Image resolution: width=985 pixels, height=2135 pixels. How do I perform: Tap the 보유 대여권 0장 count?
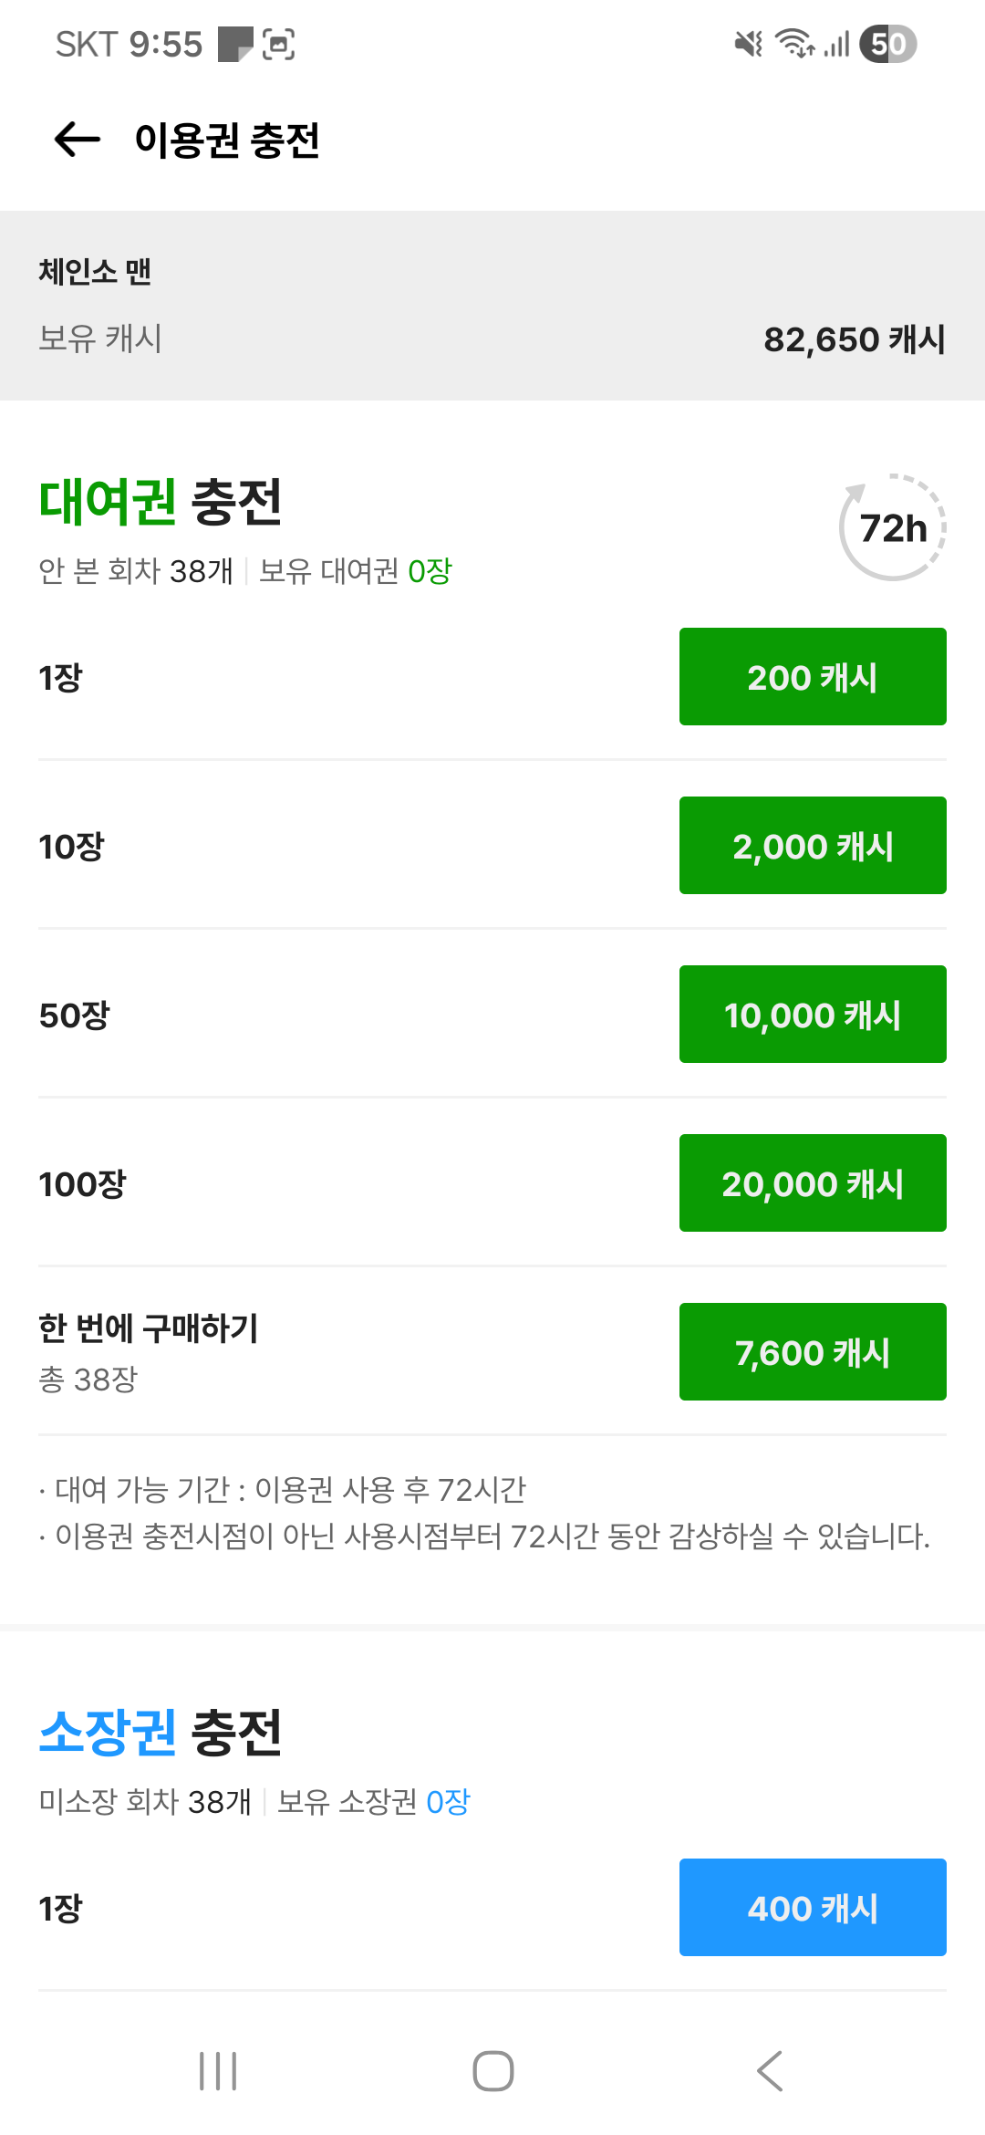[356, 571]
